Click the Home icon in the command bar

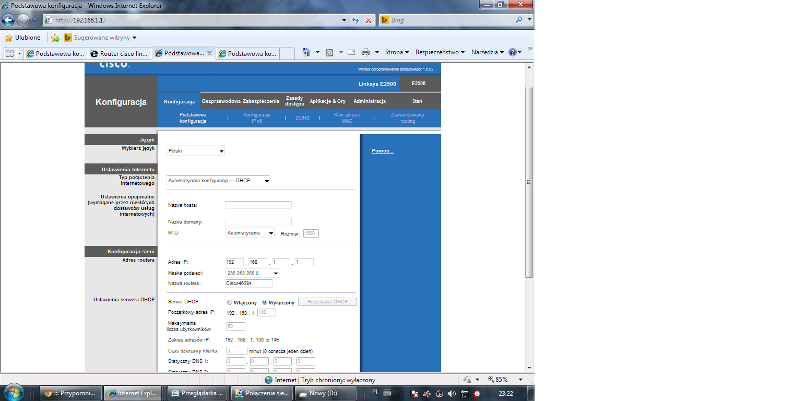(306, 52)
